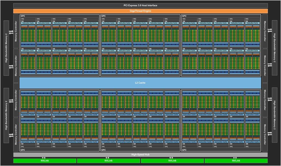Viewport: 281px width, 166px height.
Task: Click the top-left High Bandwidth Memory 2 block
Action: pos(7,48)
